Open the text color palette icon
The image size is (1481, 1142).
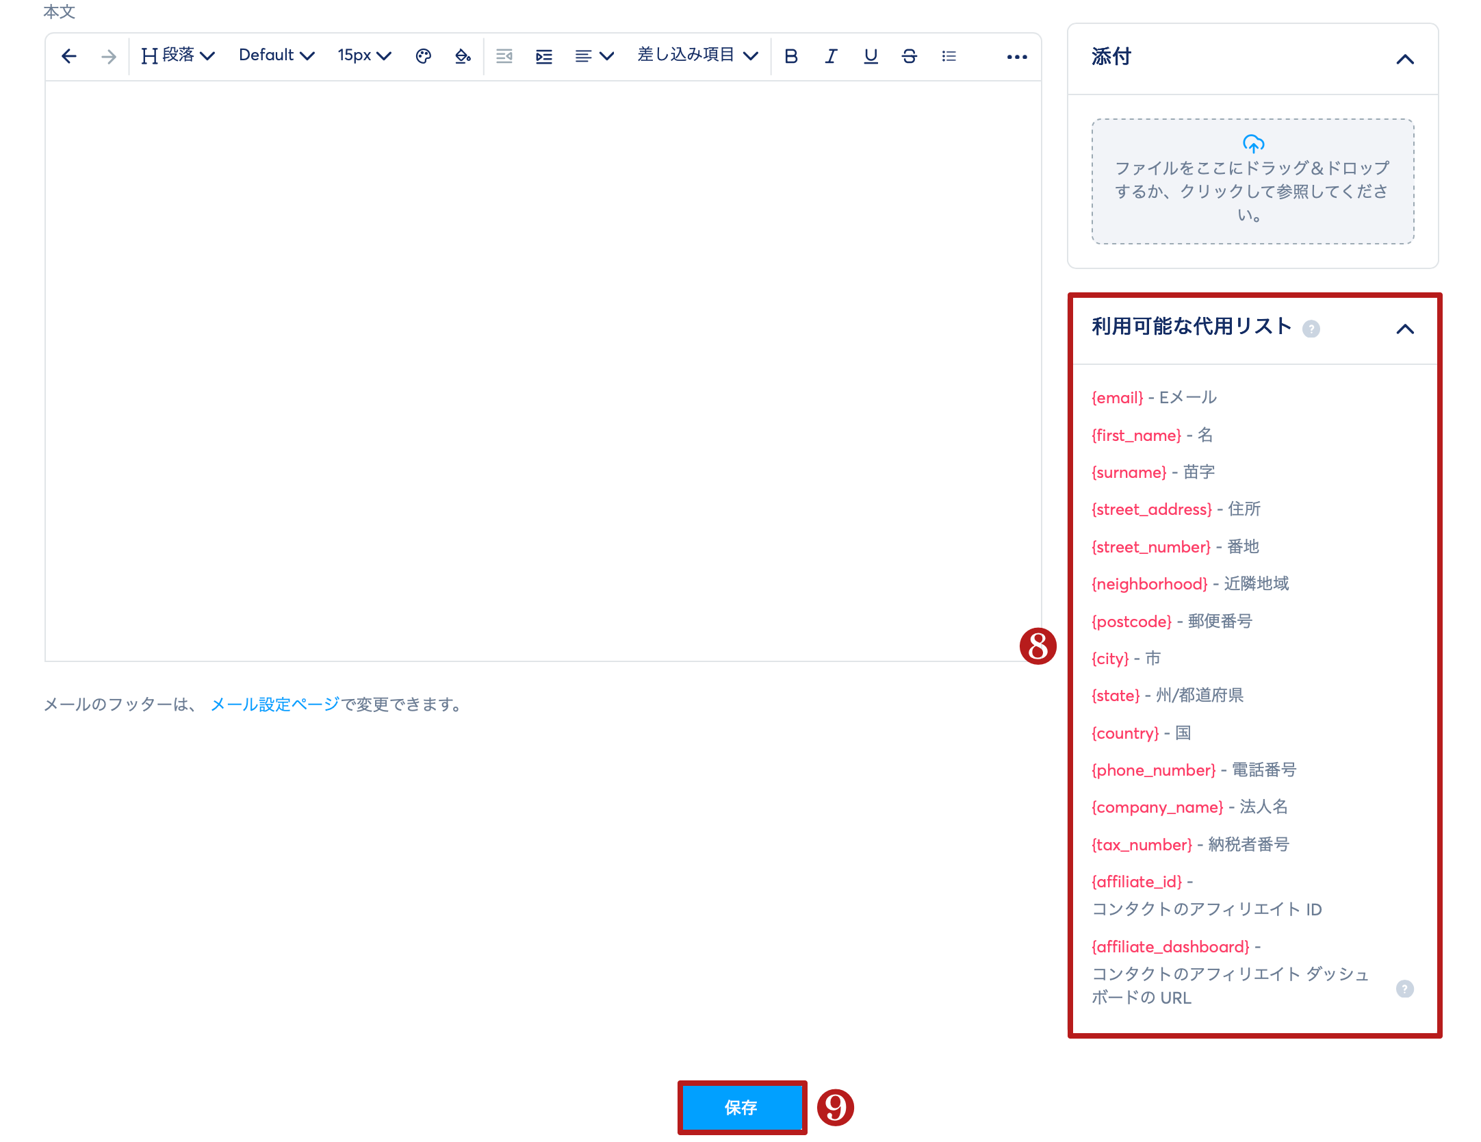point(424,56)
